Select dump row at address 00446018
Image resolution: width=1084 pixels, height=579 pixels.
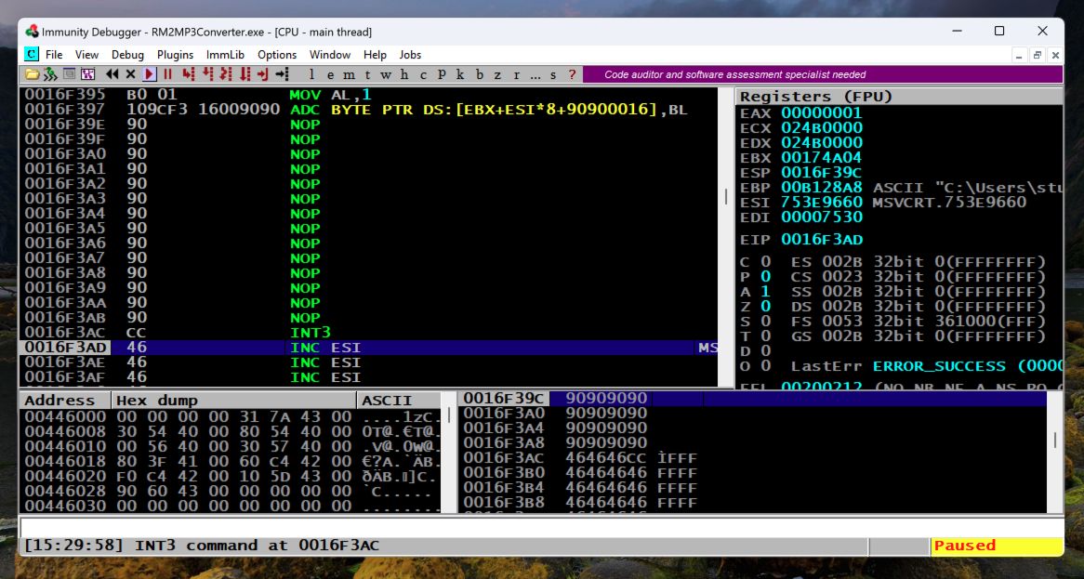pyautogui.click(x=231, y=461)
